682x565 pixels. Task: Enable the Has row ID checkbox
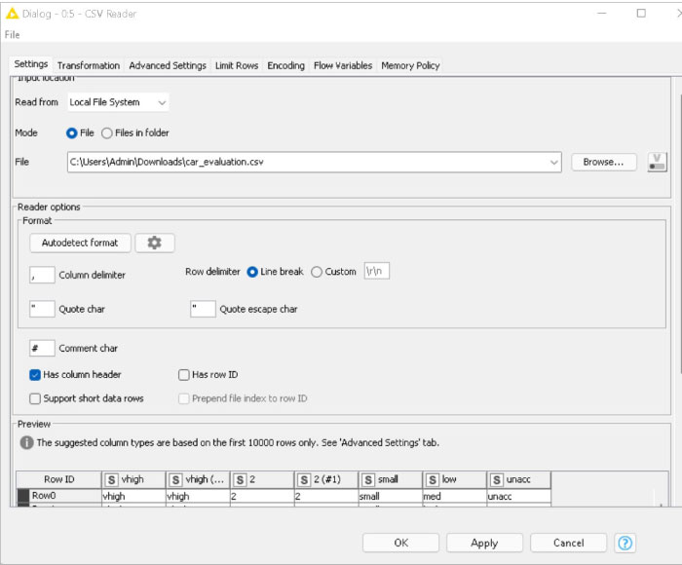point(183,374)
